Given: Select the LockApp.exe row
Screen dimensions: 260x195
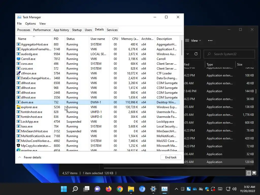Looking at the screenshot, I should point(97,122).
